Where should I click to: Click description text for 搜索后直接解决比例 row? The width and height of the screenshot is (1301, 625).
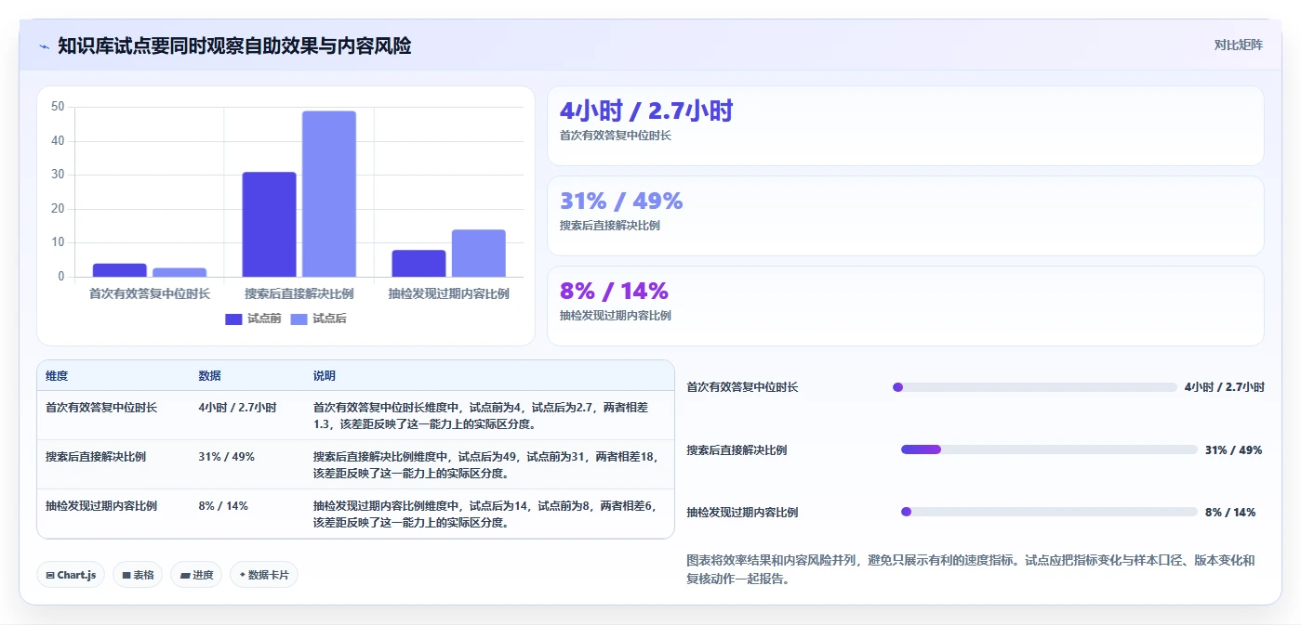pyautogui.click(x=485, y=465)
